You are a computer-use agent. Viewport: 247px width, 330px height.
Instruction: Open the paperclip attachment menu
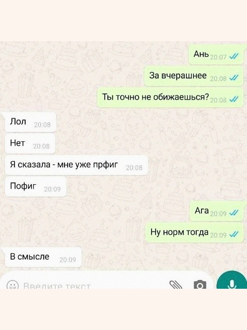pos(176,285)
